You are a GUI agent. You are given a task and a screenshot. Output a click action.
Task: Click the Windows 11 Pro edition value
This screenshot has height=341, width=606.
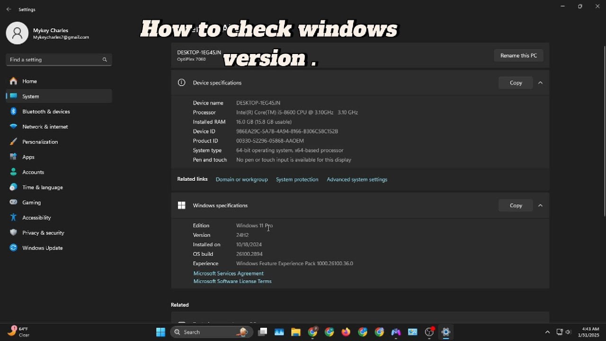254,225
